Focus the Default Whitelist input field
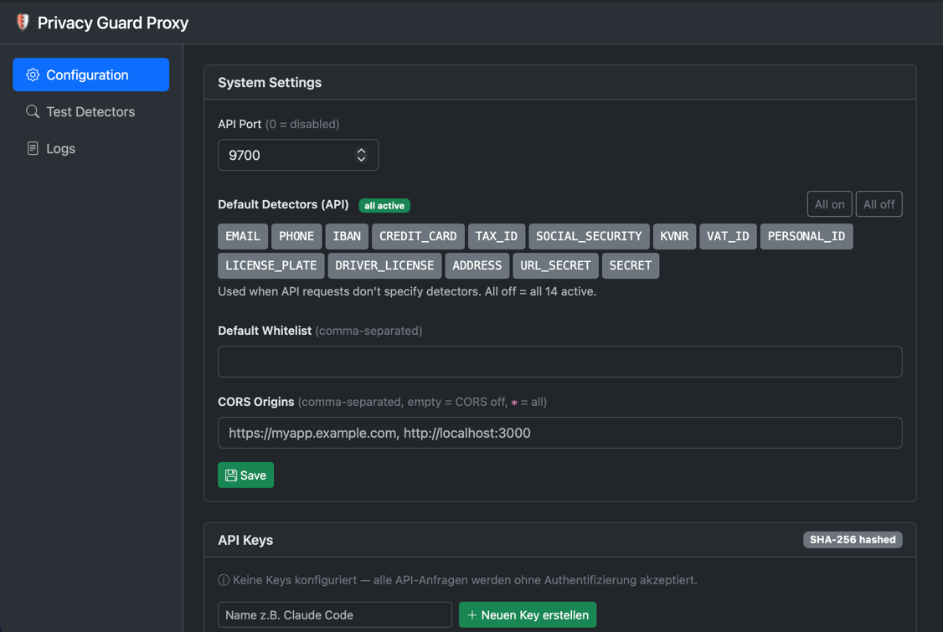The width and height of the screenshot is (943, 632). click(559, 361)
